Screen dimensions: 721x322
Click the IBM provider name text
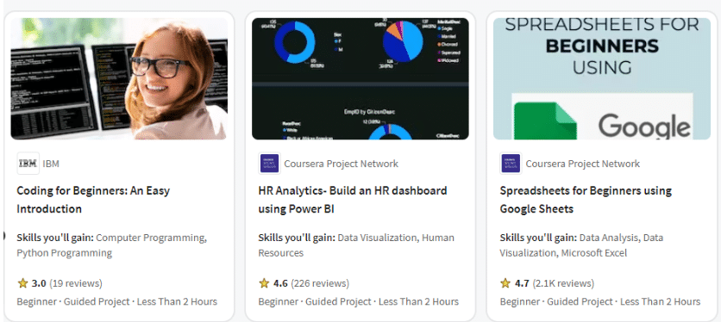(51, 164)
